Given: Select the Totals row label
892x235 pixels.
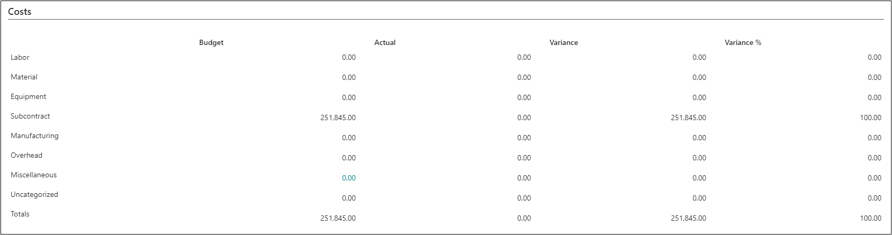Looking at the screenshot, I should [x=20, y=214].
